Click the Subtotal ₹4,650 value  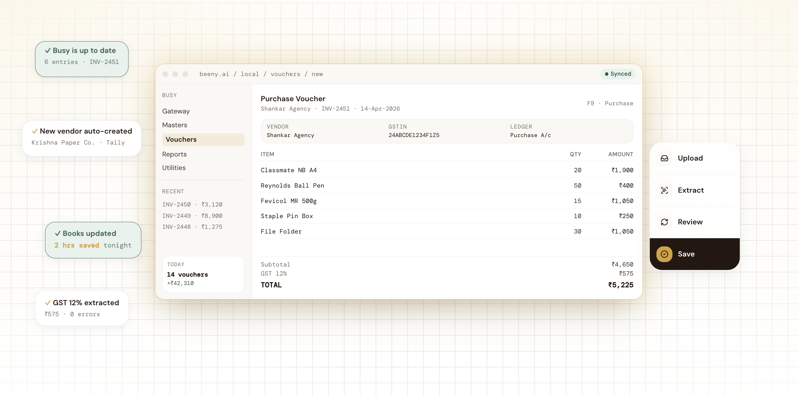pyautogui.click(x=622, y=264)
